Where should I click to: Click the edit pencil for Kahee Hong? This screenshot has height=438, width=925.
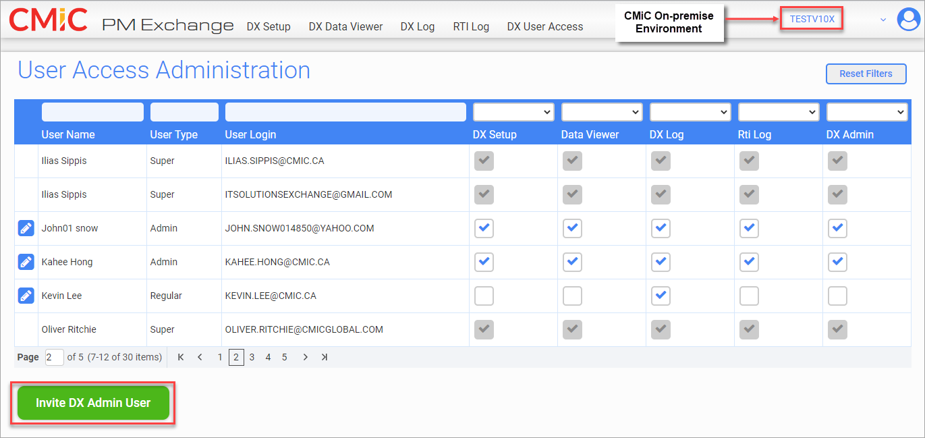click(26, 262)
